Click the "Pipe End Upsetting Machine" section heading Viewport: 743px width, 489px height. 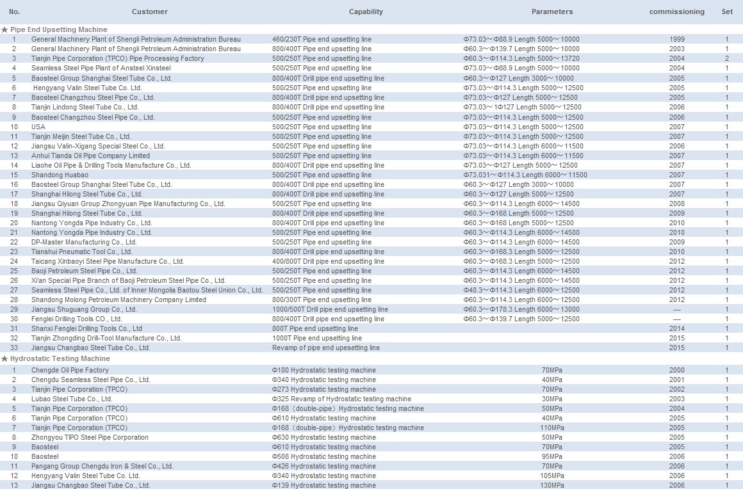point(59,30)
